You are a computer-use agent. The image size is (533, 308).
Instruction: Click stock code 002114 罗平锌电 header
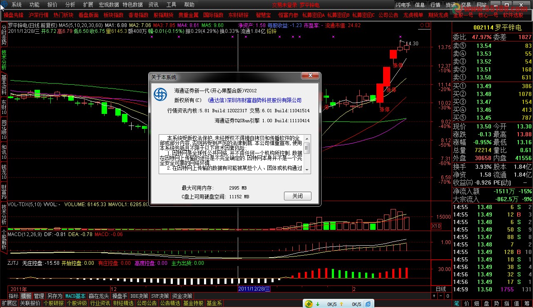497,27
